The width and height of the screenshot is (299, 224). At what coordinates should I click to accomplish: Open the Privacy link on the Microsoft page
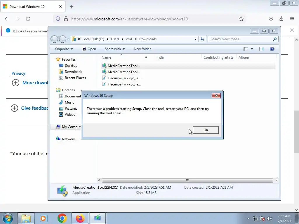click(18, 73)
